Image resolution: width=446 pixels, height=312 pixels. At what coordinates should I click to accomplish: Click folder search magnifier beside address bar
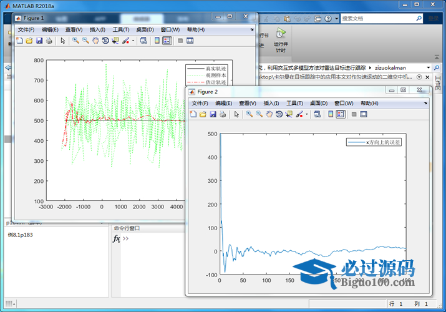pyautogui.click(x=436, y=67)
